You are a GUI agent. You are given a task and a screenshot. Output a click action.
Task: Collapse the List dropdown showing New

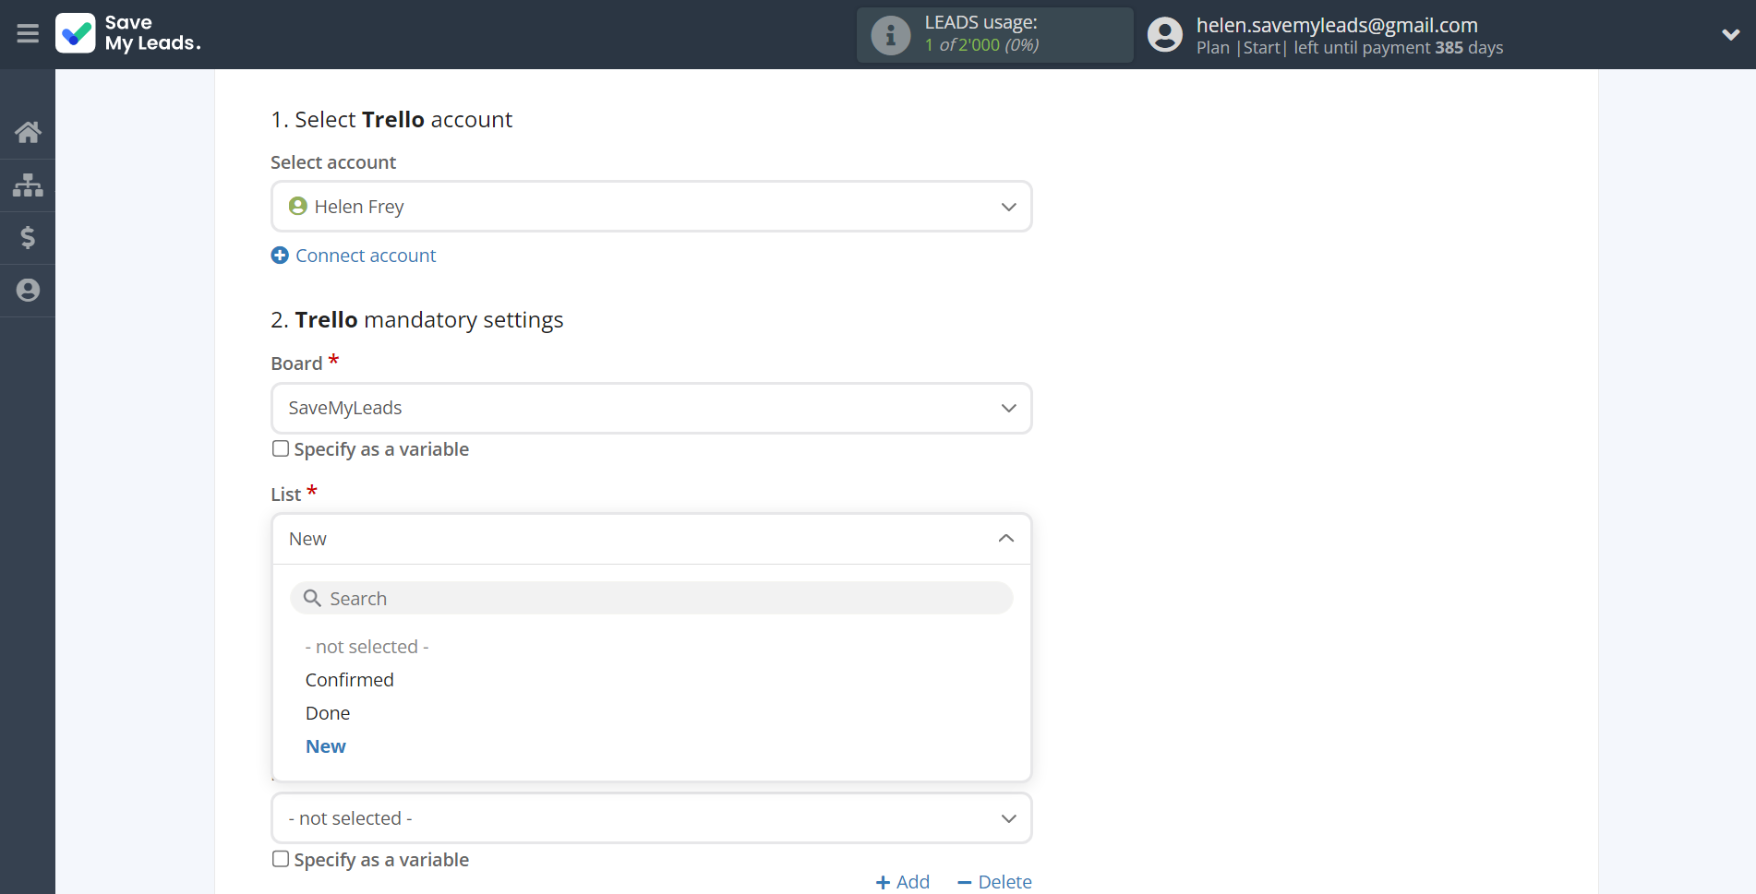pos(651,539)
